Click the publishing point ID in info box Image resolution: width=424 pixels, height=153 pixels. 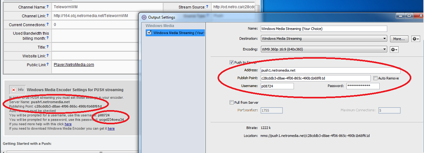tap(68, 106)
